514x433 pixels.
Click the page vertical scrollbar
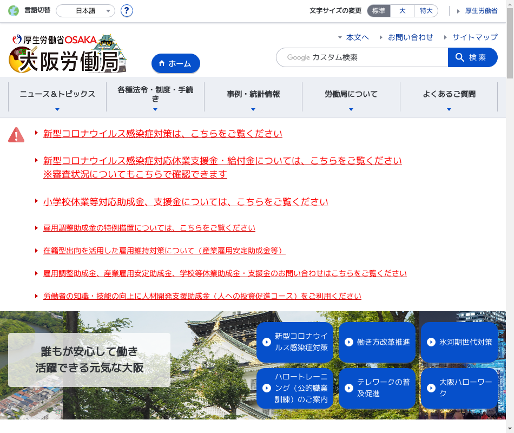pyautogui.click(x=510, y=44)
